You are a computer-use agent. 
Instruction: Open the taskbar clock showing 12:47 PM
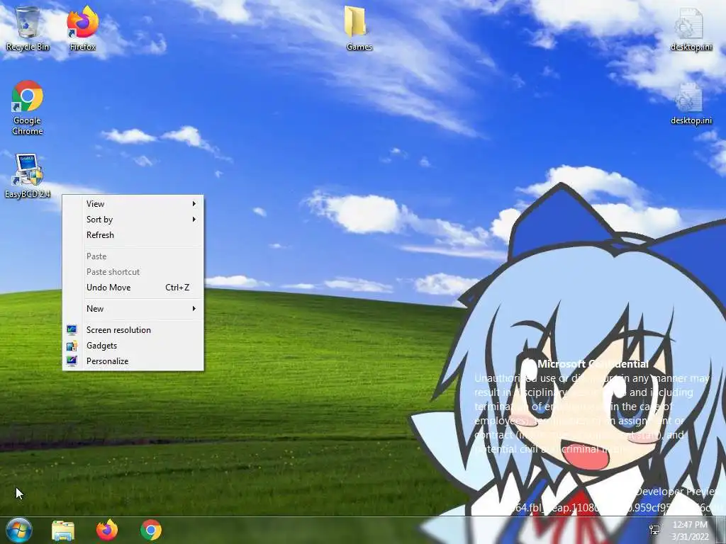[x=690, y=531]
